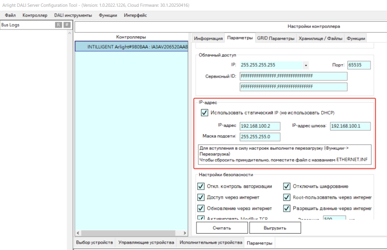Click left arrow of controllers horizontal scrollbar
The width and height of the screenshot is (387, 250).
(78, 233)
